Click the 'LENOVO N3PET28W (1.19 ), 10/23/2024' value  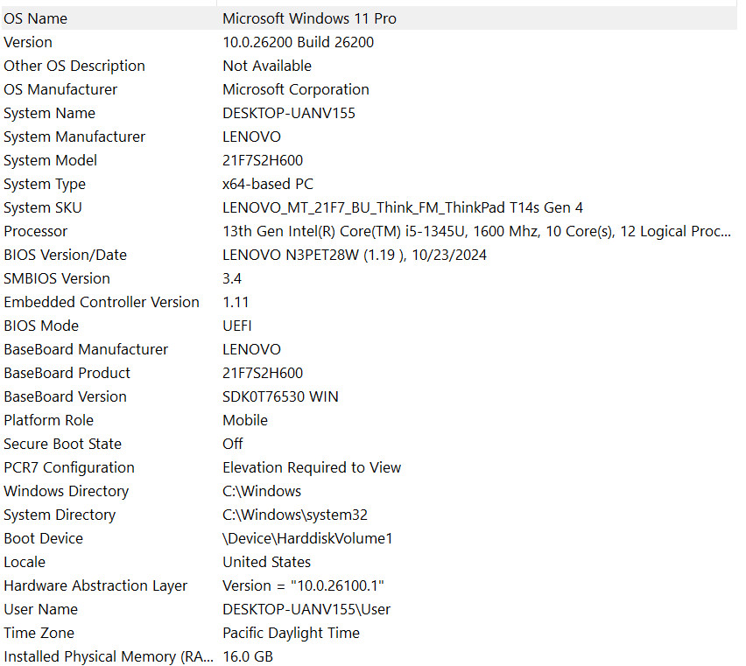tap(355, 255)
